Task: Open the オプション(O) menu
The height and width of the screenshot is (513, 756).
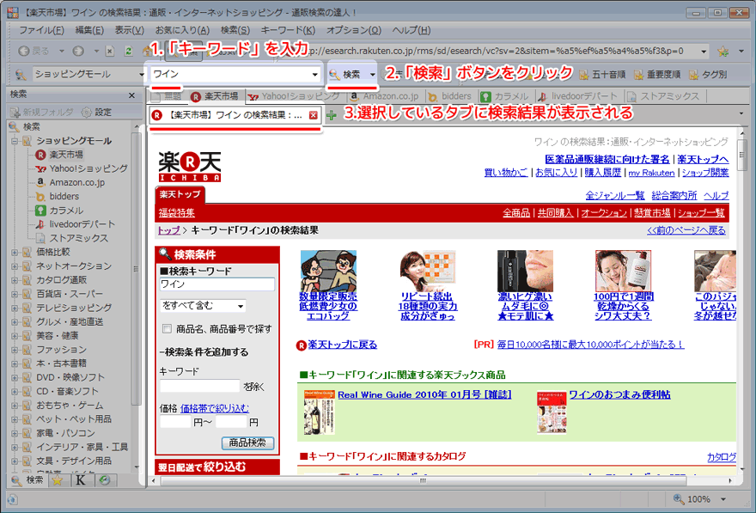Action: pyautogui.click(x=354, y=30)
